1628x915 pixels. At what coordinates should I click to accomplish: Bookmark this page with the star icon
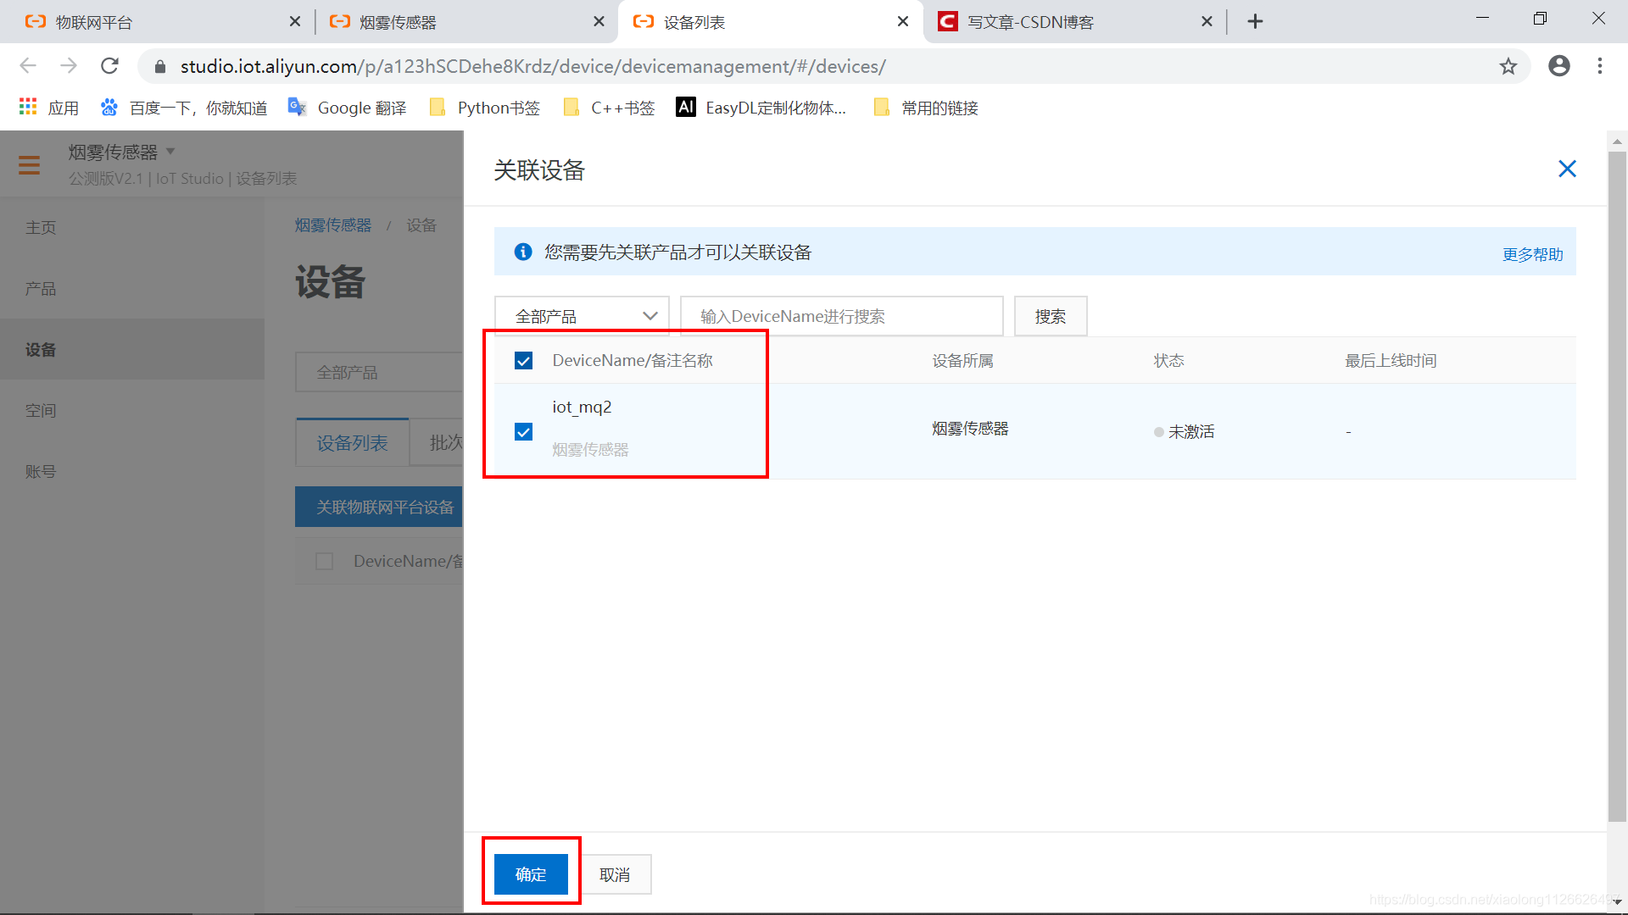coord(1508,66)
